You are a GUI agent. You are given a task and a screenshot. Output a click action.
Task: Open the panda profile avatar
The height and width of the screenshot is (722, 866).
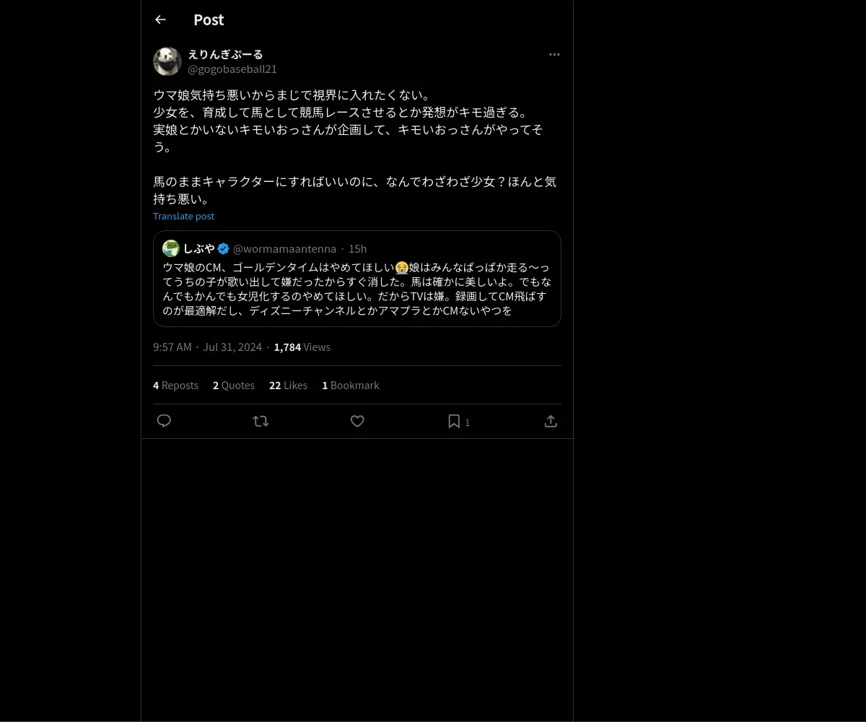tap(167, 61)
